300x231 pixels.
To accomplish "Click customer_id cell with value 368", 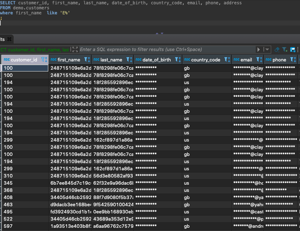I will [x=25, y=190].
